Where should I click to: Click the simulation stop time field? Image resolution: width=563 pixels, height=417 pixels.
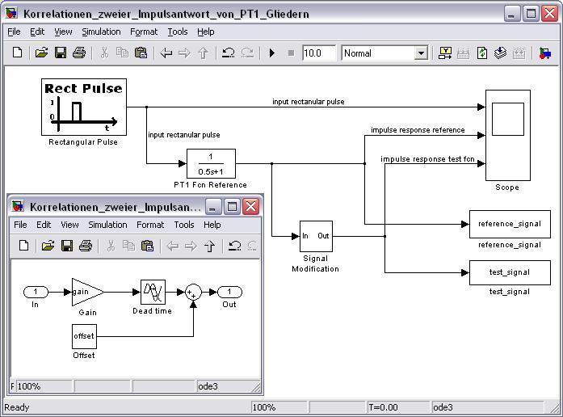[x=318, y=53]
